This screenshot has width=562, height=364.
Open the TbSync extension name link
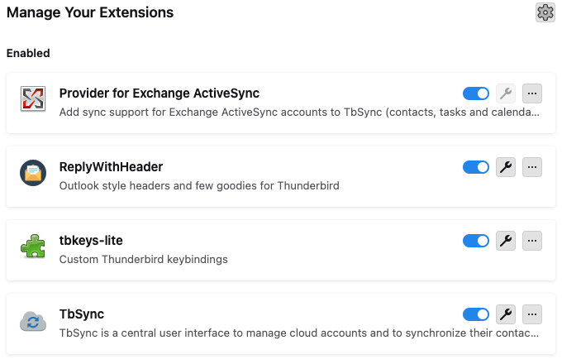pyautogui.click(x=82, y=314)
